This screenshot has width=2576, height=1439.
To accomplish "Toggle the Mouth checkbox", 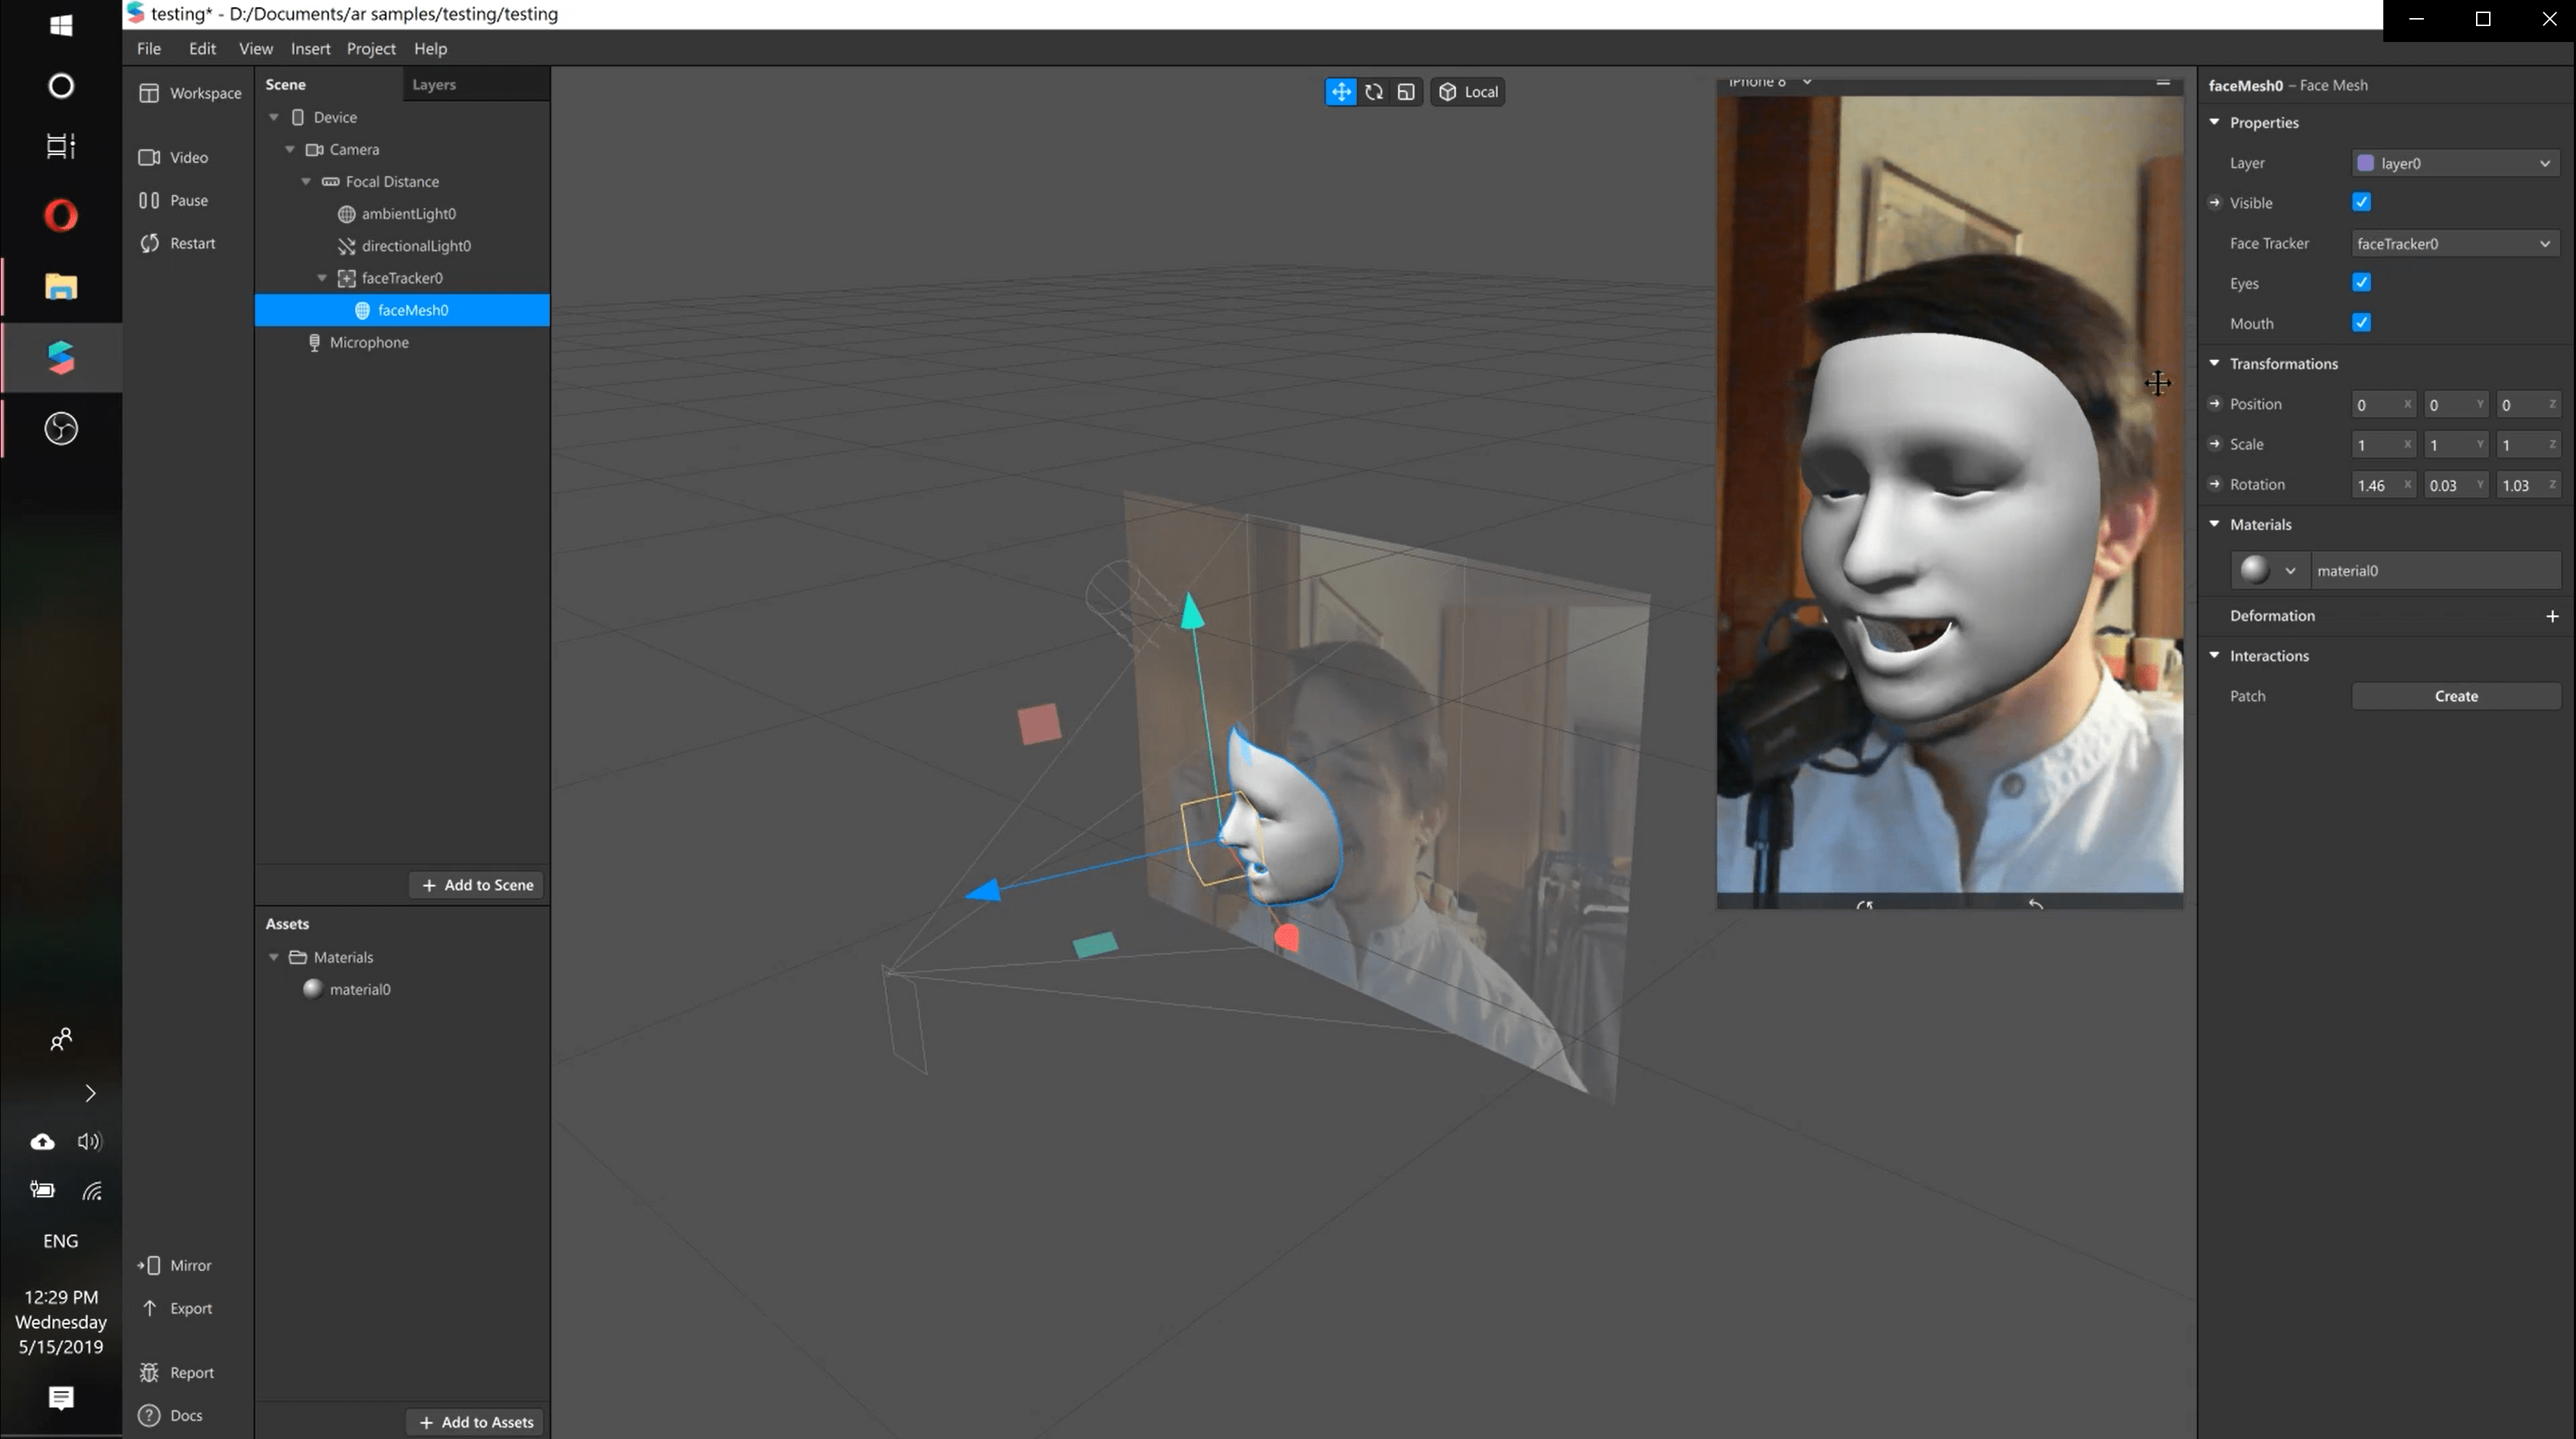I will [2361, 322].
